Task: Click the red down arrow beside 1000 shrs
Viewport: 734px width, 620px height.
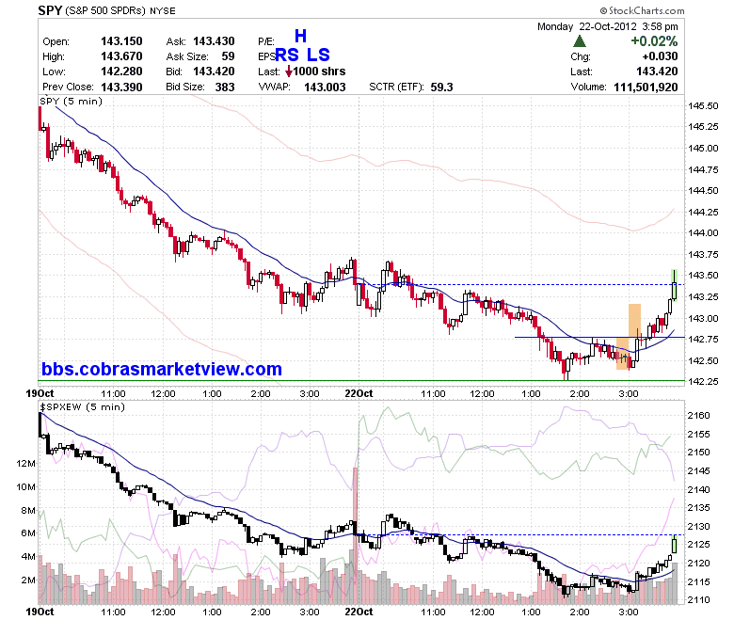Action: (289, 72)
